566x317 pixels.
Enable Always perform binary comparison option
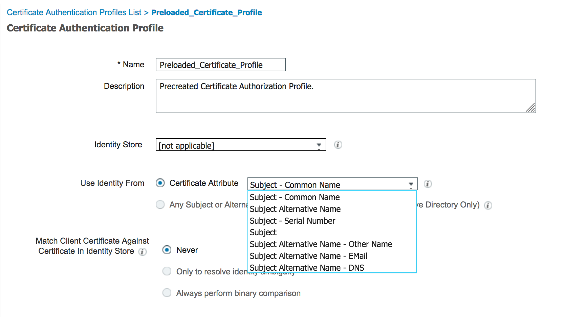[x=167, y=293]
